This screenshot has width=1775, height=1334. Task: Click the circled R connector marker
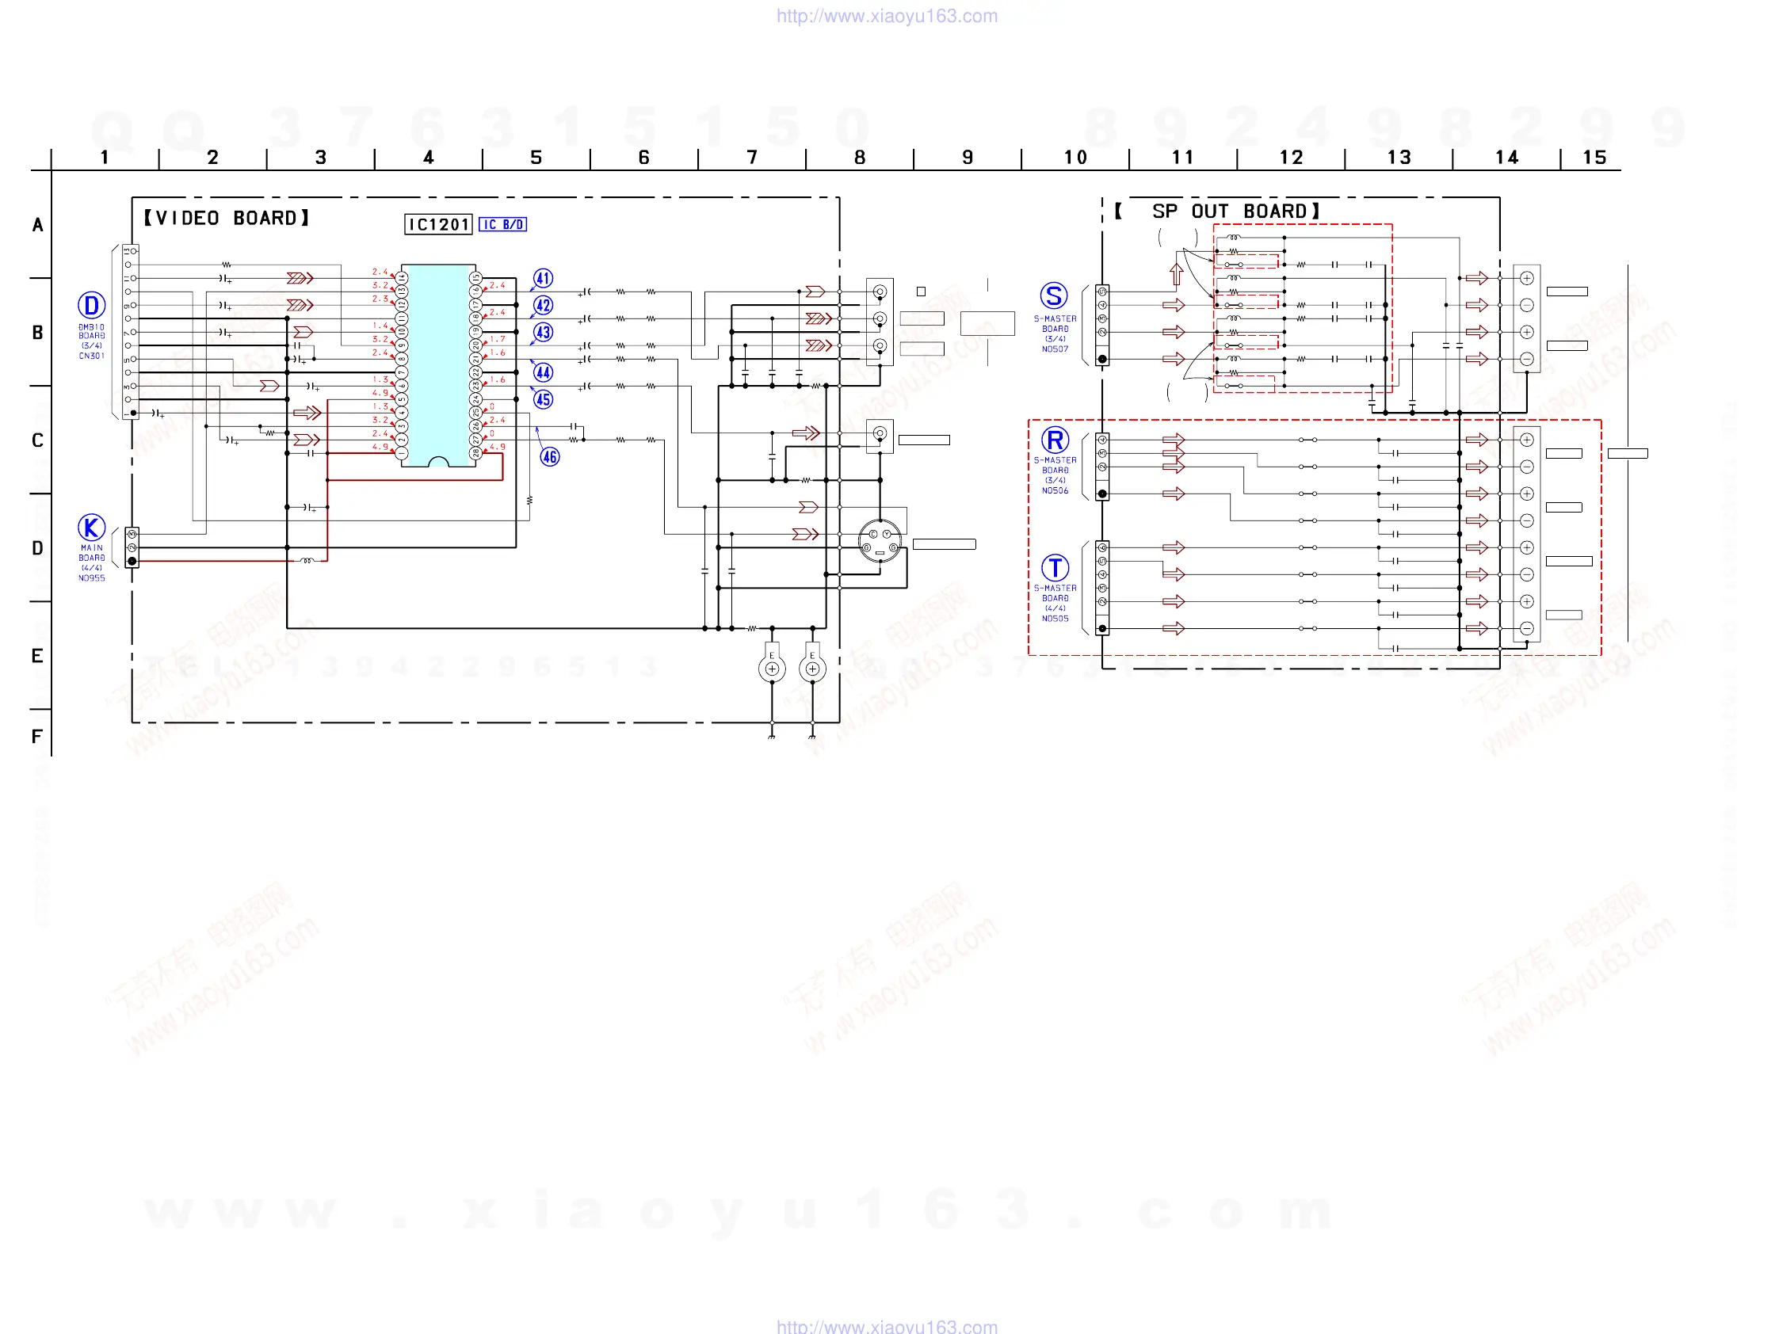1055,440
